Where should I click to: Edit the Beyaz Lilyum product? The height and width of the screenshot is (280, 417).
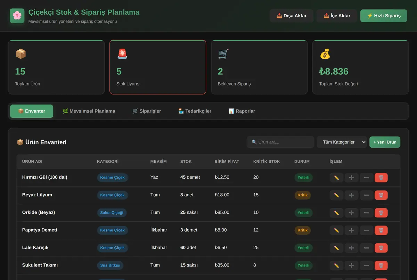tap(336, 195)
